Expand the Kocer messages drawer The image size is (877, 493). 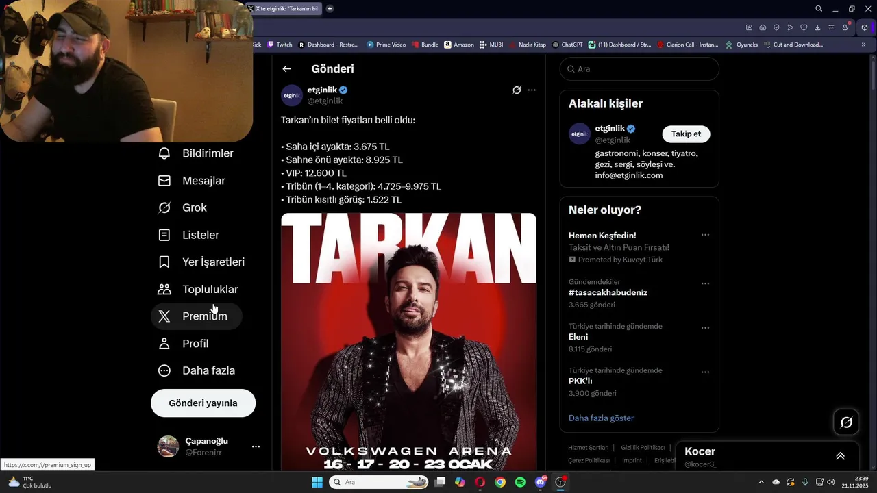[840, 456]
